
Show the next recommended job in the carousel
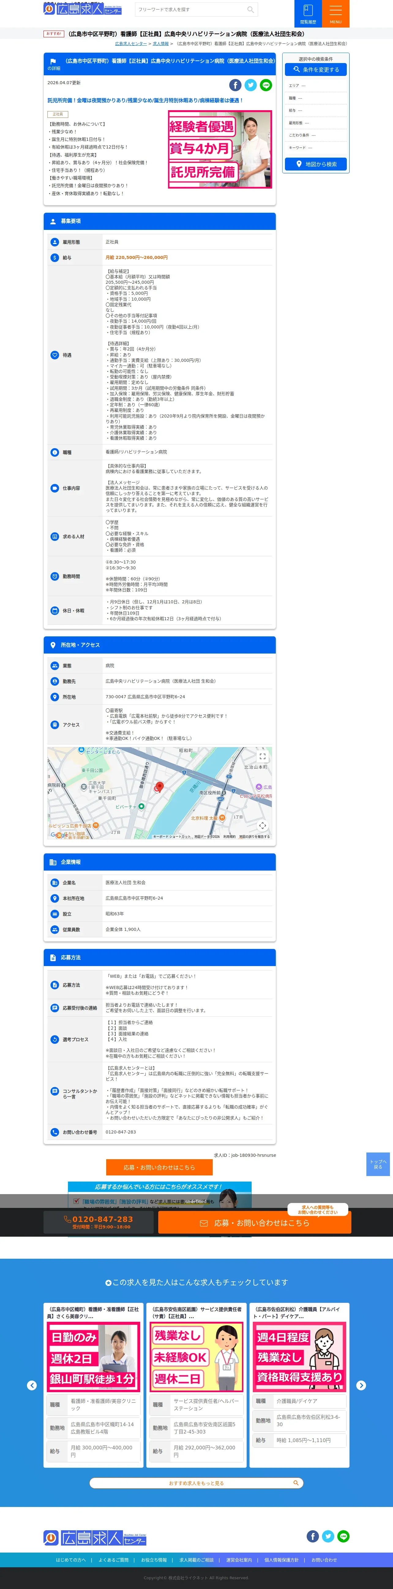tap(361, 1385)
